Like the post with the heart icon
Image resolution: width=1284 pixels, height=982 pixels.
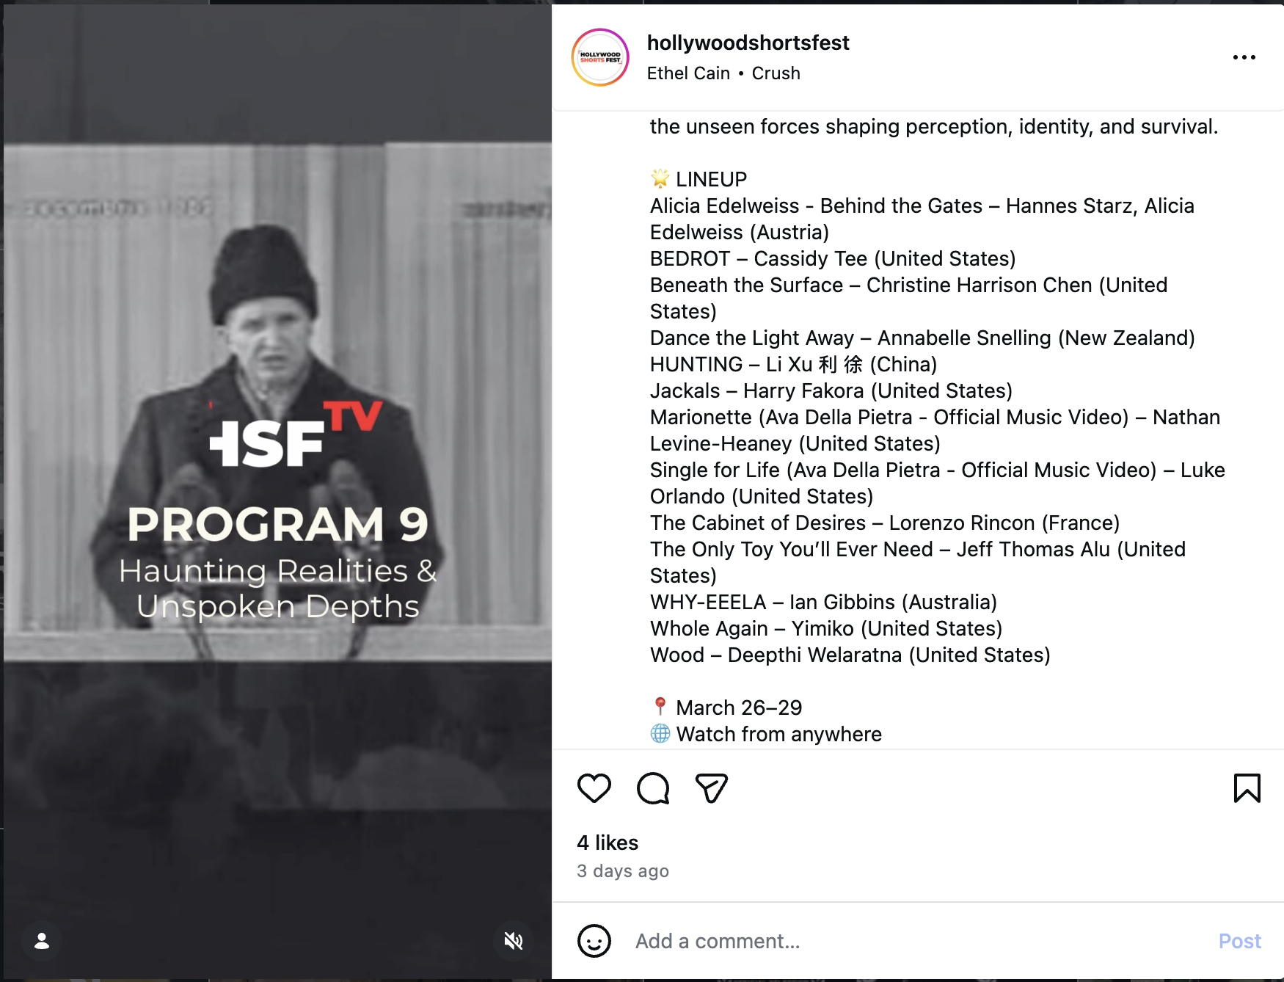click(594, 788)
